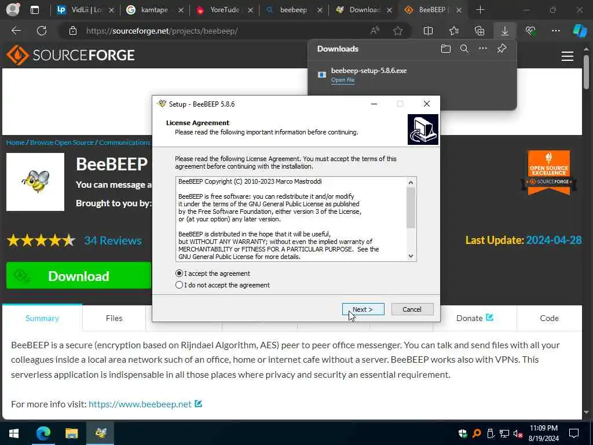This screenshot has width=593, height=445.
Task: Switch to kamtape browser tab
Action: point(154,10)
